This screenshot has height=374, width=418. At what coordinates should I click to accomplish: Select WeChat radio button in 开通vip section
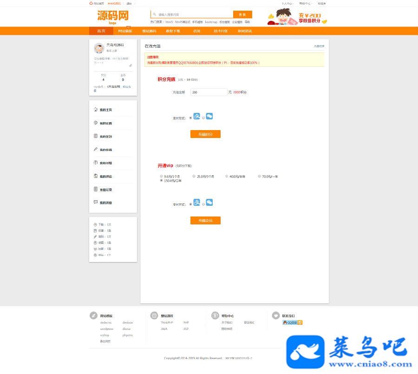point(203,204)
